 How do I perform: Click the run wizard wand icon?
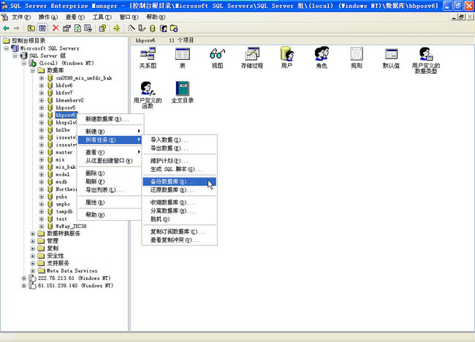(131, 28)
